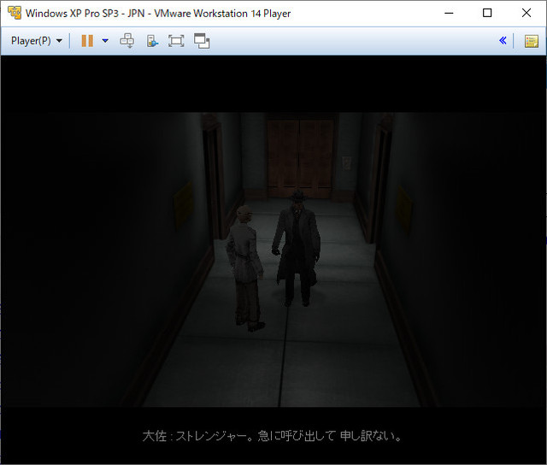The height and width of the screenshot is (465, 547).
Task: Maximize the VMware Player window
Action: pyautogui.click(x=487, y=14)
